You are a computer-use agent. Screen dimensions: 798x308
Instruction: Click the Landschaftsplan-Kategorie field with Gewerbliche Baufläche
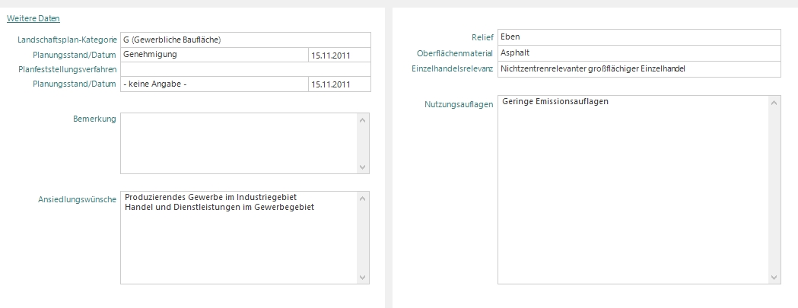point(245,40)
